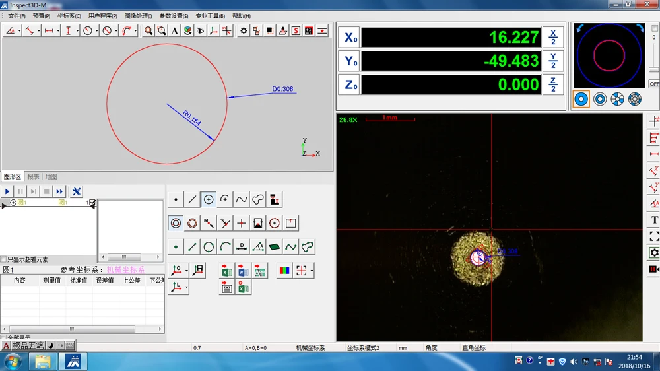The height and width of the screenshot is (371, 660).
Task: Choose the green construct-circle tool
Action: pyautogui.click(x=209, y=247)
